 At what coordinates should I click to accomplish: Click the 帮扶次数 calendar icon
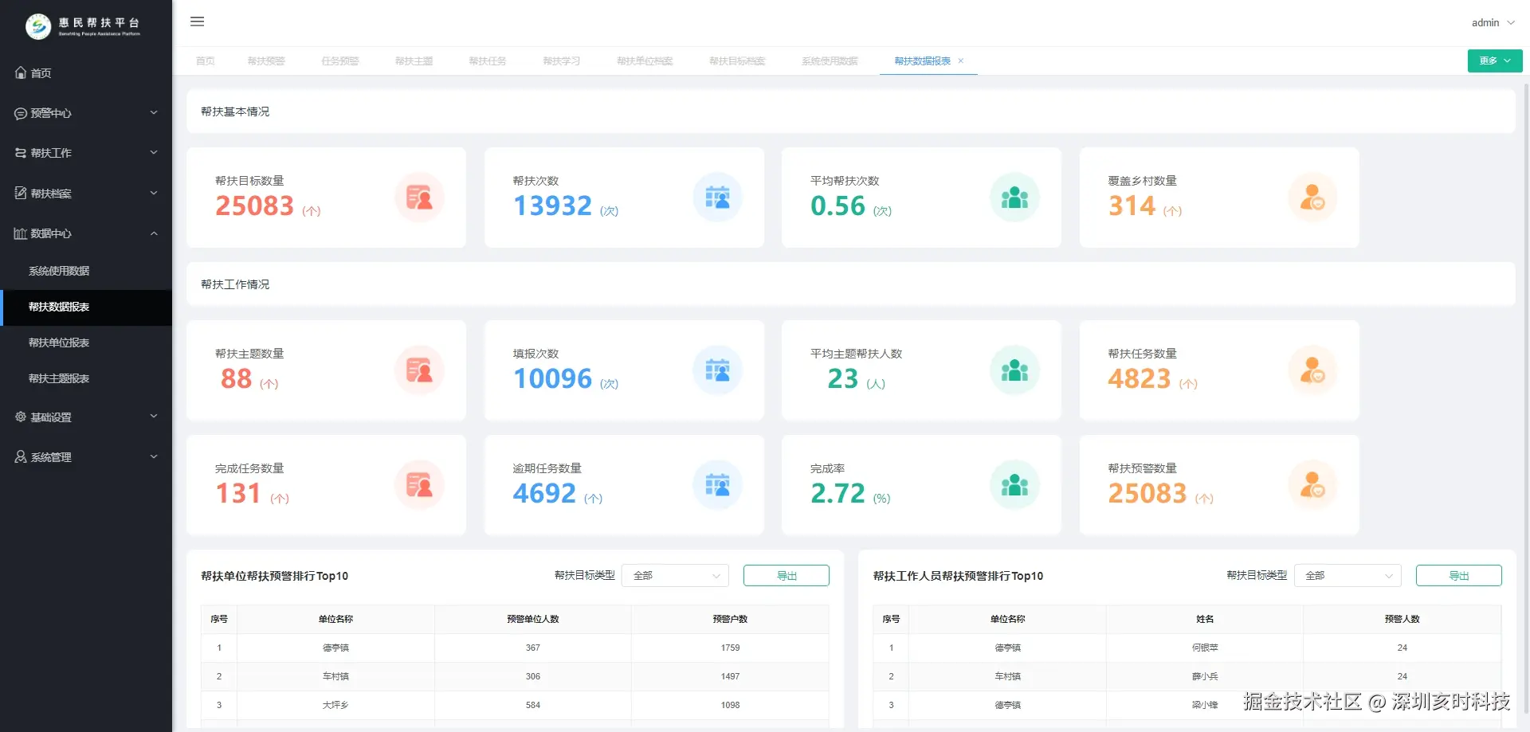tap(717, 198)
